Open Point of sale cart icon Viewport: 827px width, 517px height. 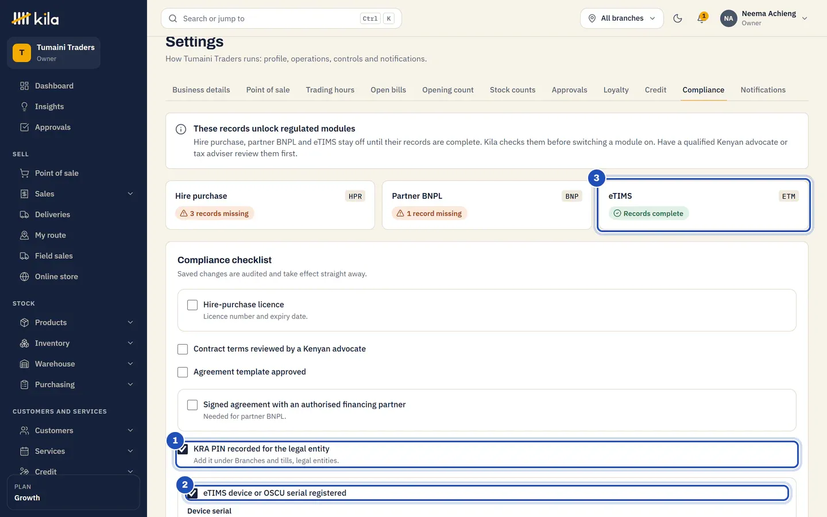[x=24, y=173]
